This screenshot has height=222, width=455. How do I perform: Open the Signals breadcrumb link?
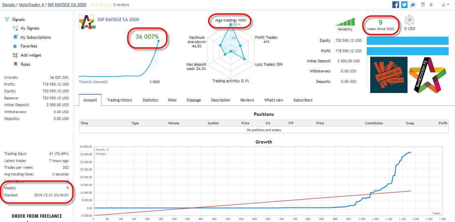[8, 5]
